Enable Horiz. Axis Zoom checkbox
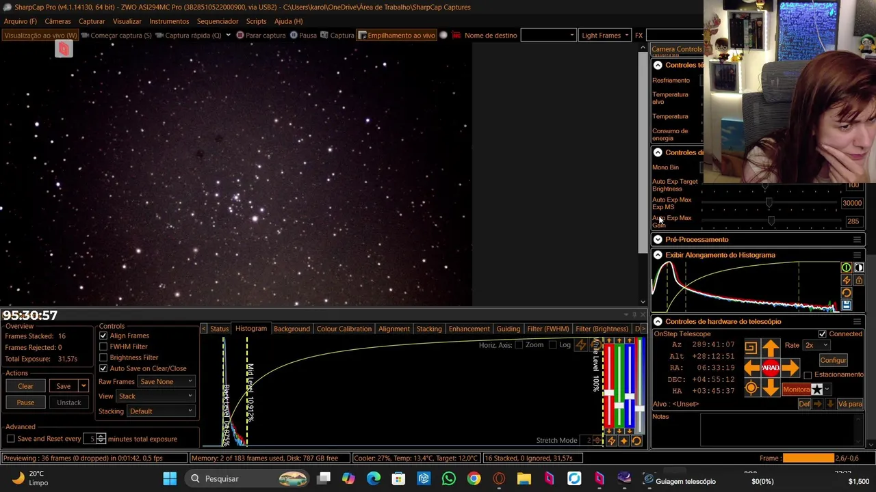Screen dimensions: 876x492 519,345
